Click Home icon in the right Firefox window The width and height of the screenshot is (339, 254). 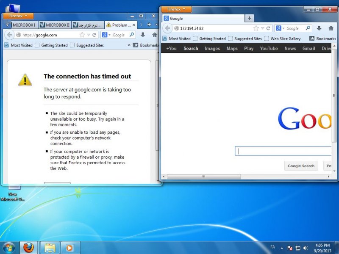pyautogui.click(x=331, y=28)
